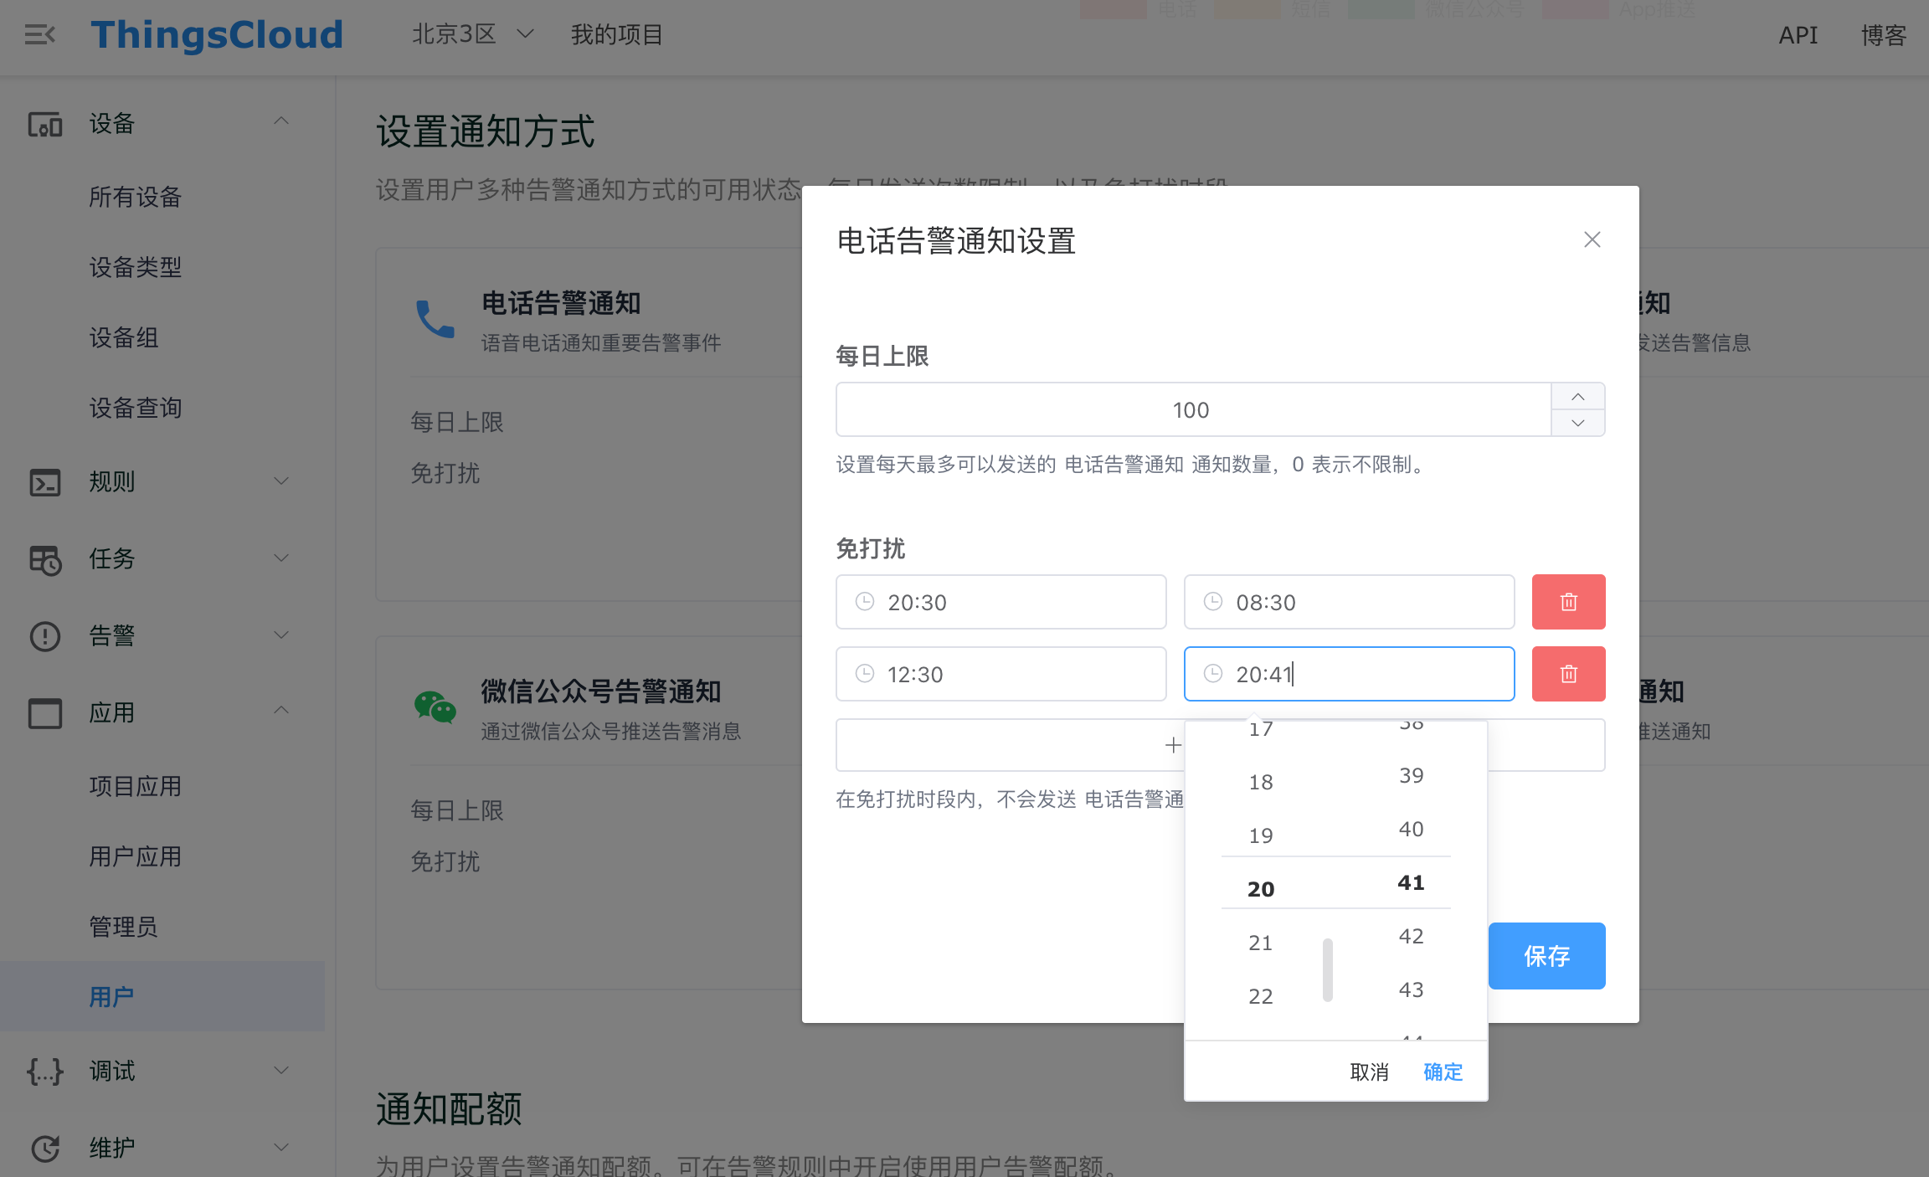Click the 20:30 start time field
The height and width of the screenshot is (1177, 1929).
coord(1001,602)
